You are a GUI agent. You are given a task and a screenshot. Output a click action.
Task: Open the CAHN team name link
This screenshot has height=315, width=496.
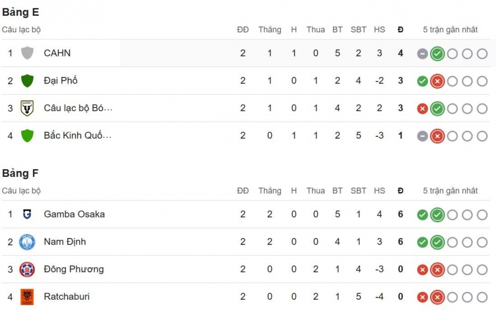(57, 53)
